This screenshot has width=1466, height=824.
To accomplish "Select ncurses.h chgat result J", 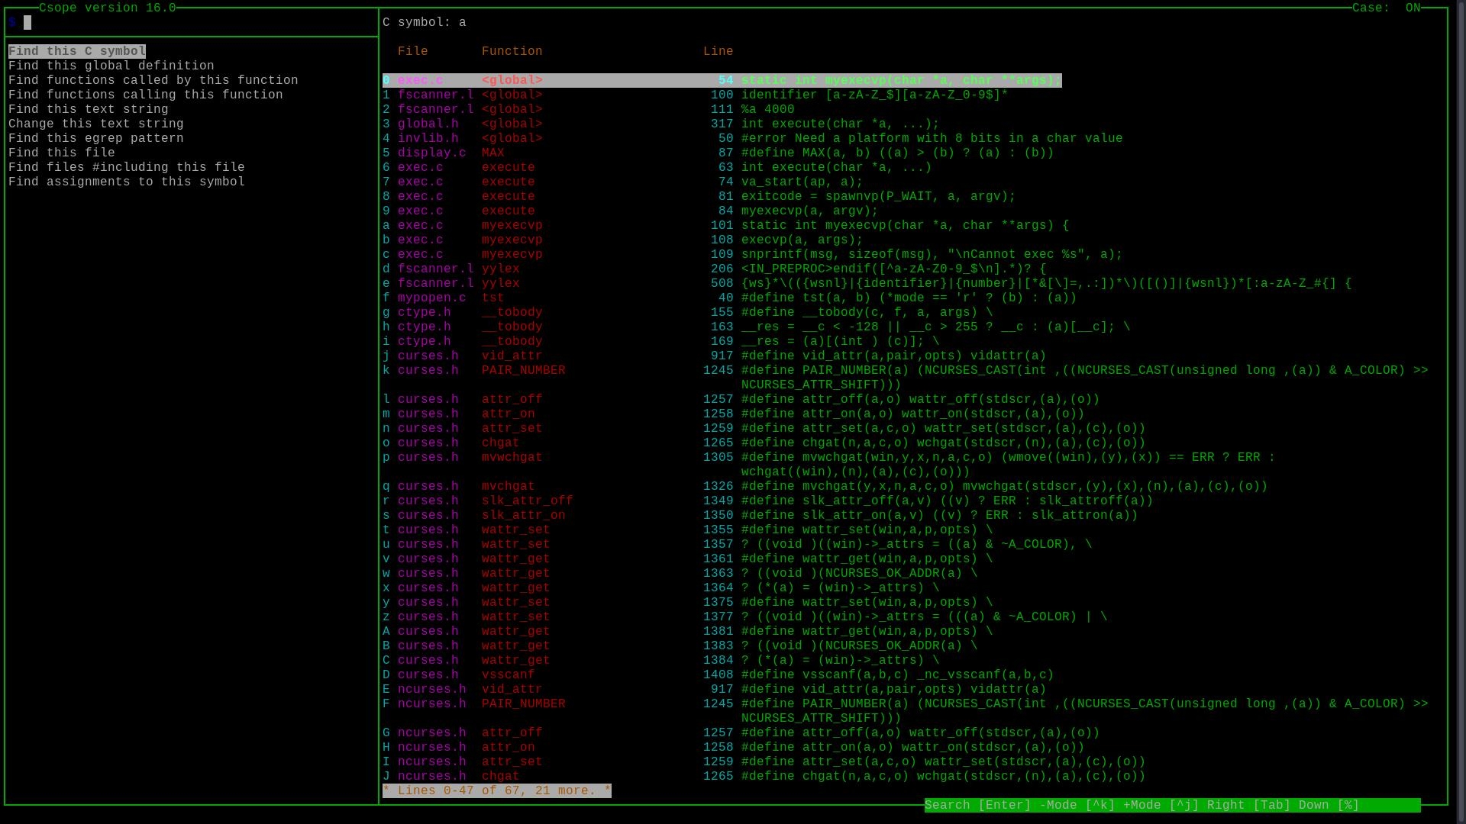I will click(431, 776).
